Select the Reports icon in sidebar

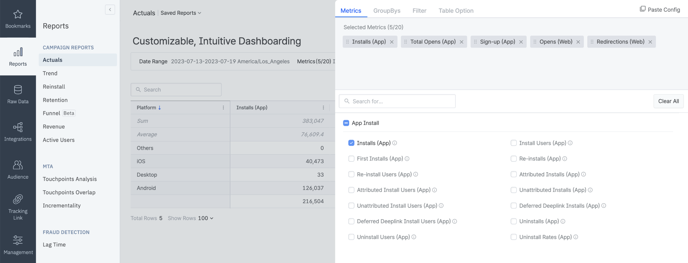(x=18, y=56)
